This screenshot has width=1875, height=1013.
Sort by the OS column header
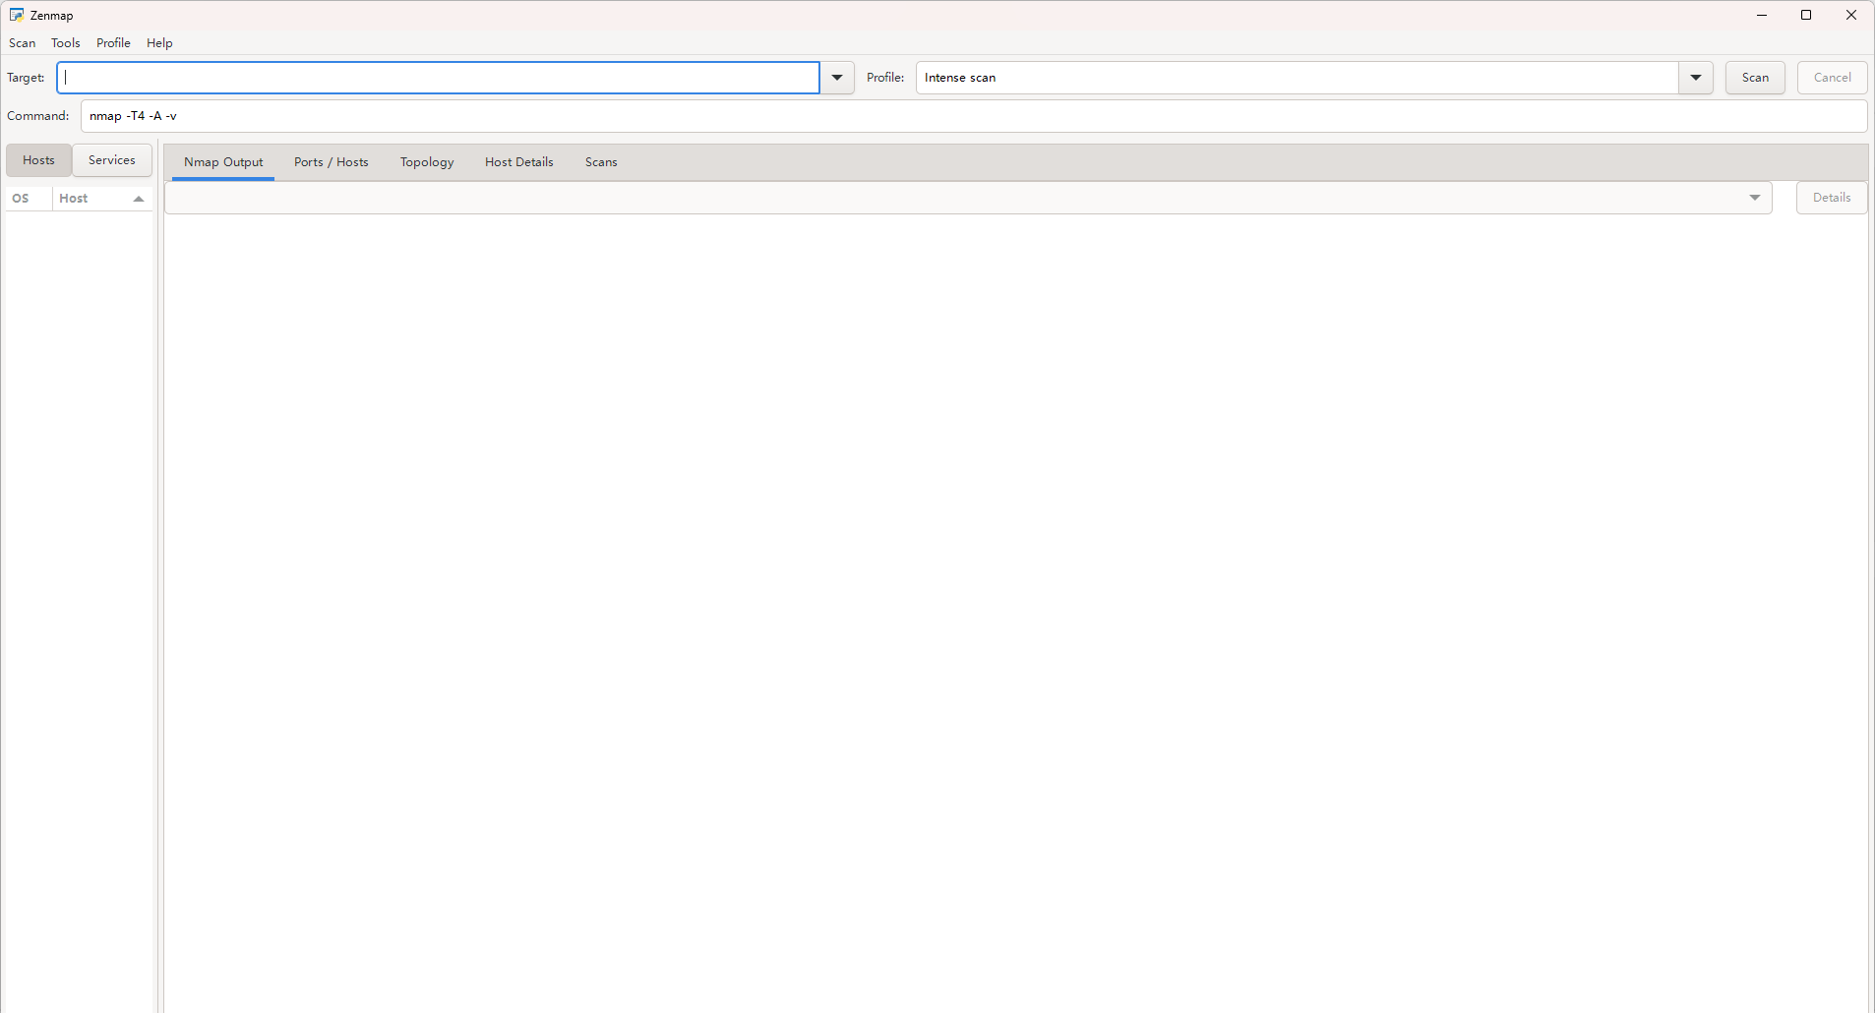pyautogui.click(x=29, y=199)
